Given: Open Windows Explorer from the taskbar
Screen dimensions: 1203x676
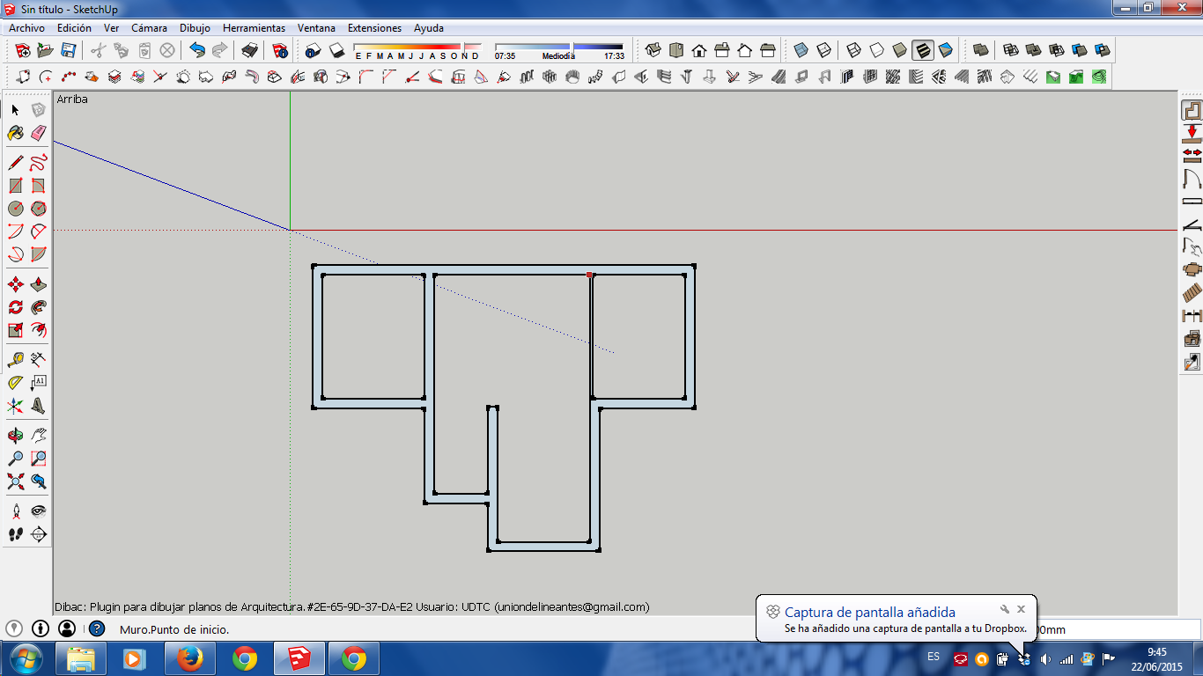Looking at the screenshot, I should point(81,658).
